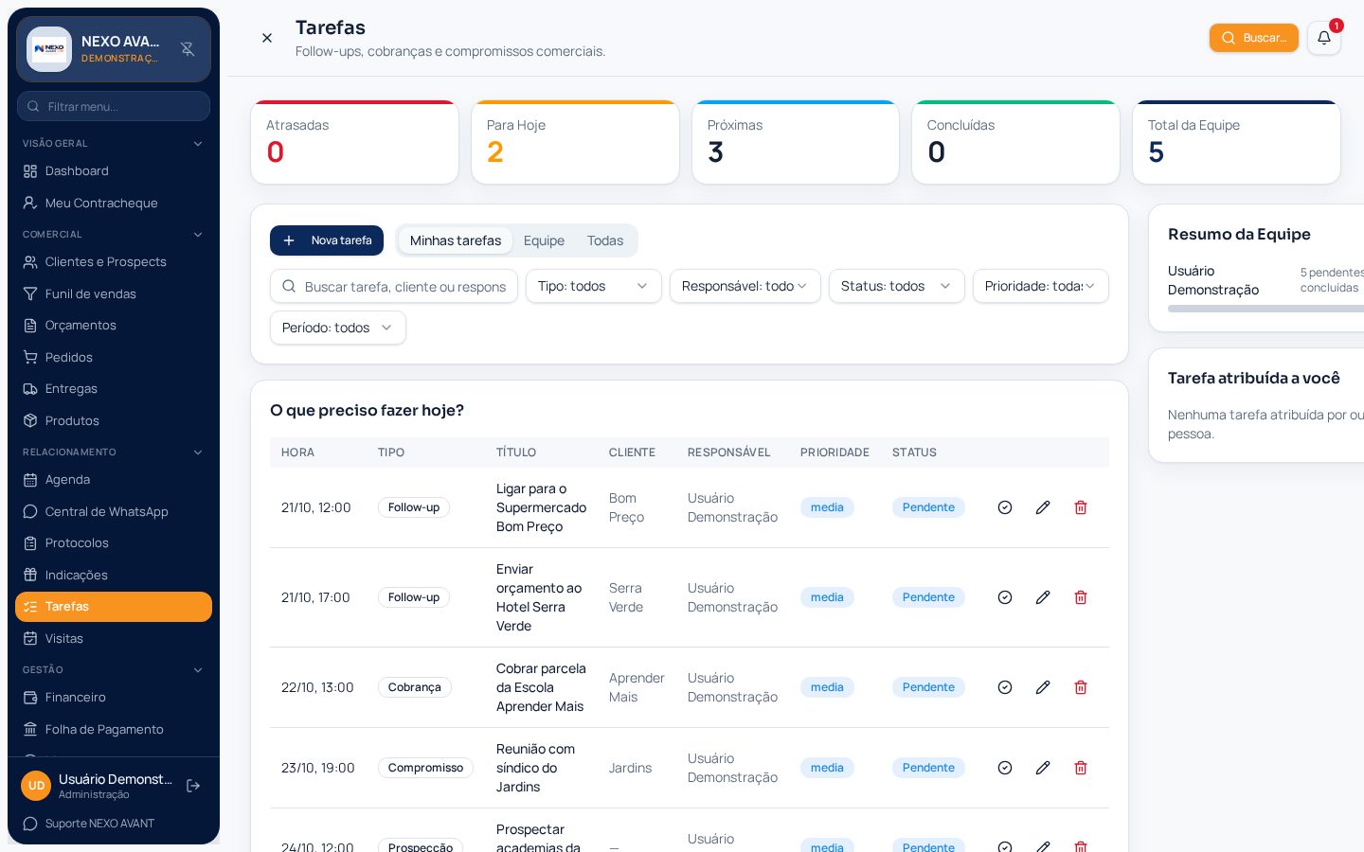The width and height of the screenshot is (1364, 852).
Task: Edit the Hotel Serra Verde task with the pencil
Action: pyautogui.click(x=1043, y=597)
